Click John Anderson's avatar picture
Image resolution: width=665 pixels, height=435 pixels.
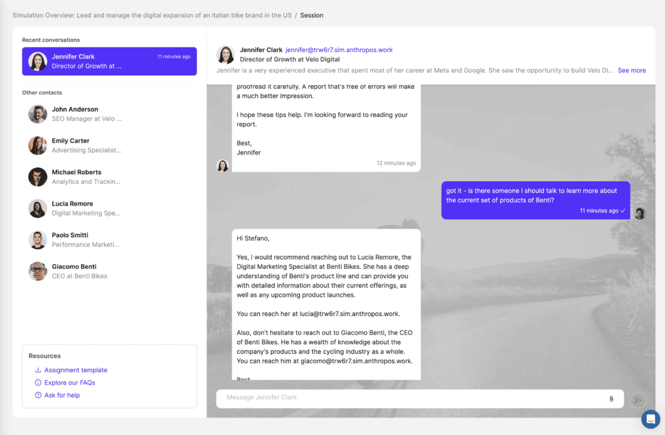point(38,114)
